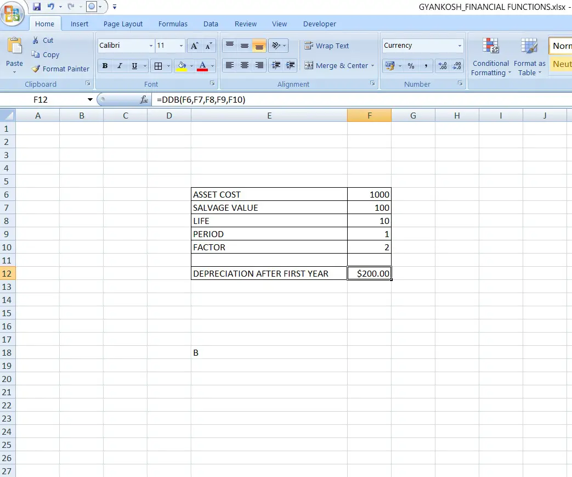
Task: Open Format as Table gallery
Action: point(529,57)
